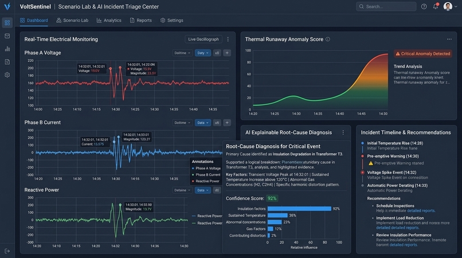
Task: Switch to the Reports tab
Action: tap(141, 20)
